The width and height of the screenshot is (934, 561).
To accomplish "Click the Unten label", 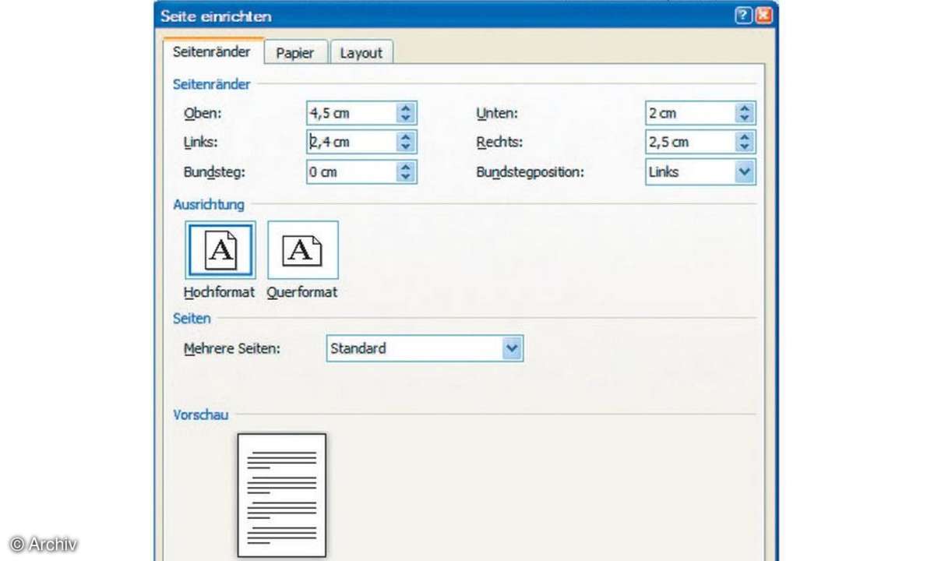I will (497, 114).
